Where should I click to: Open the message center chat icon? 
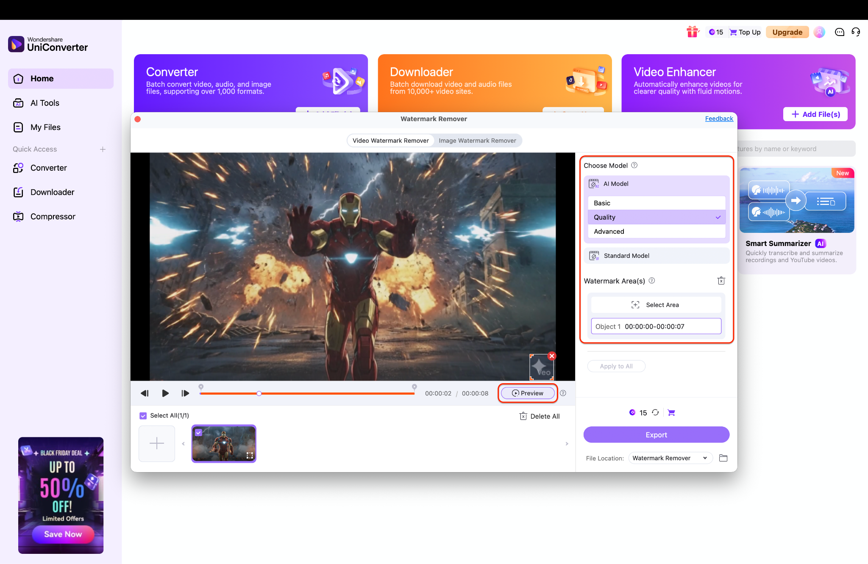click(839, 32)
